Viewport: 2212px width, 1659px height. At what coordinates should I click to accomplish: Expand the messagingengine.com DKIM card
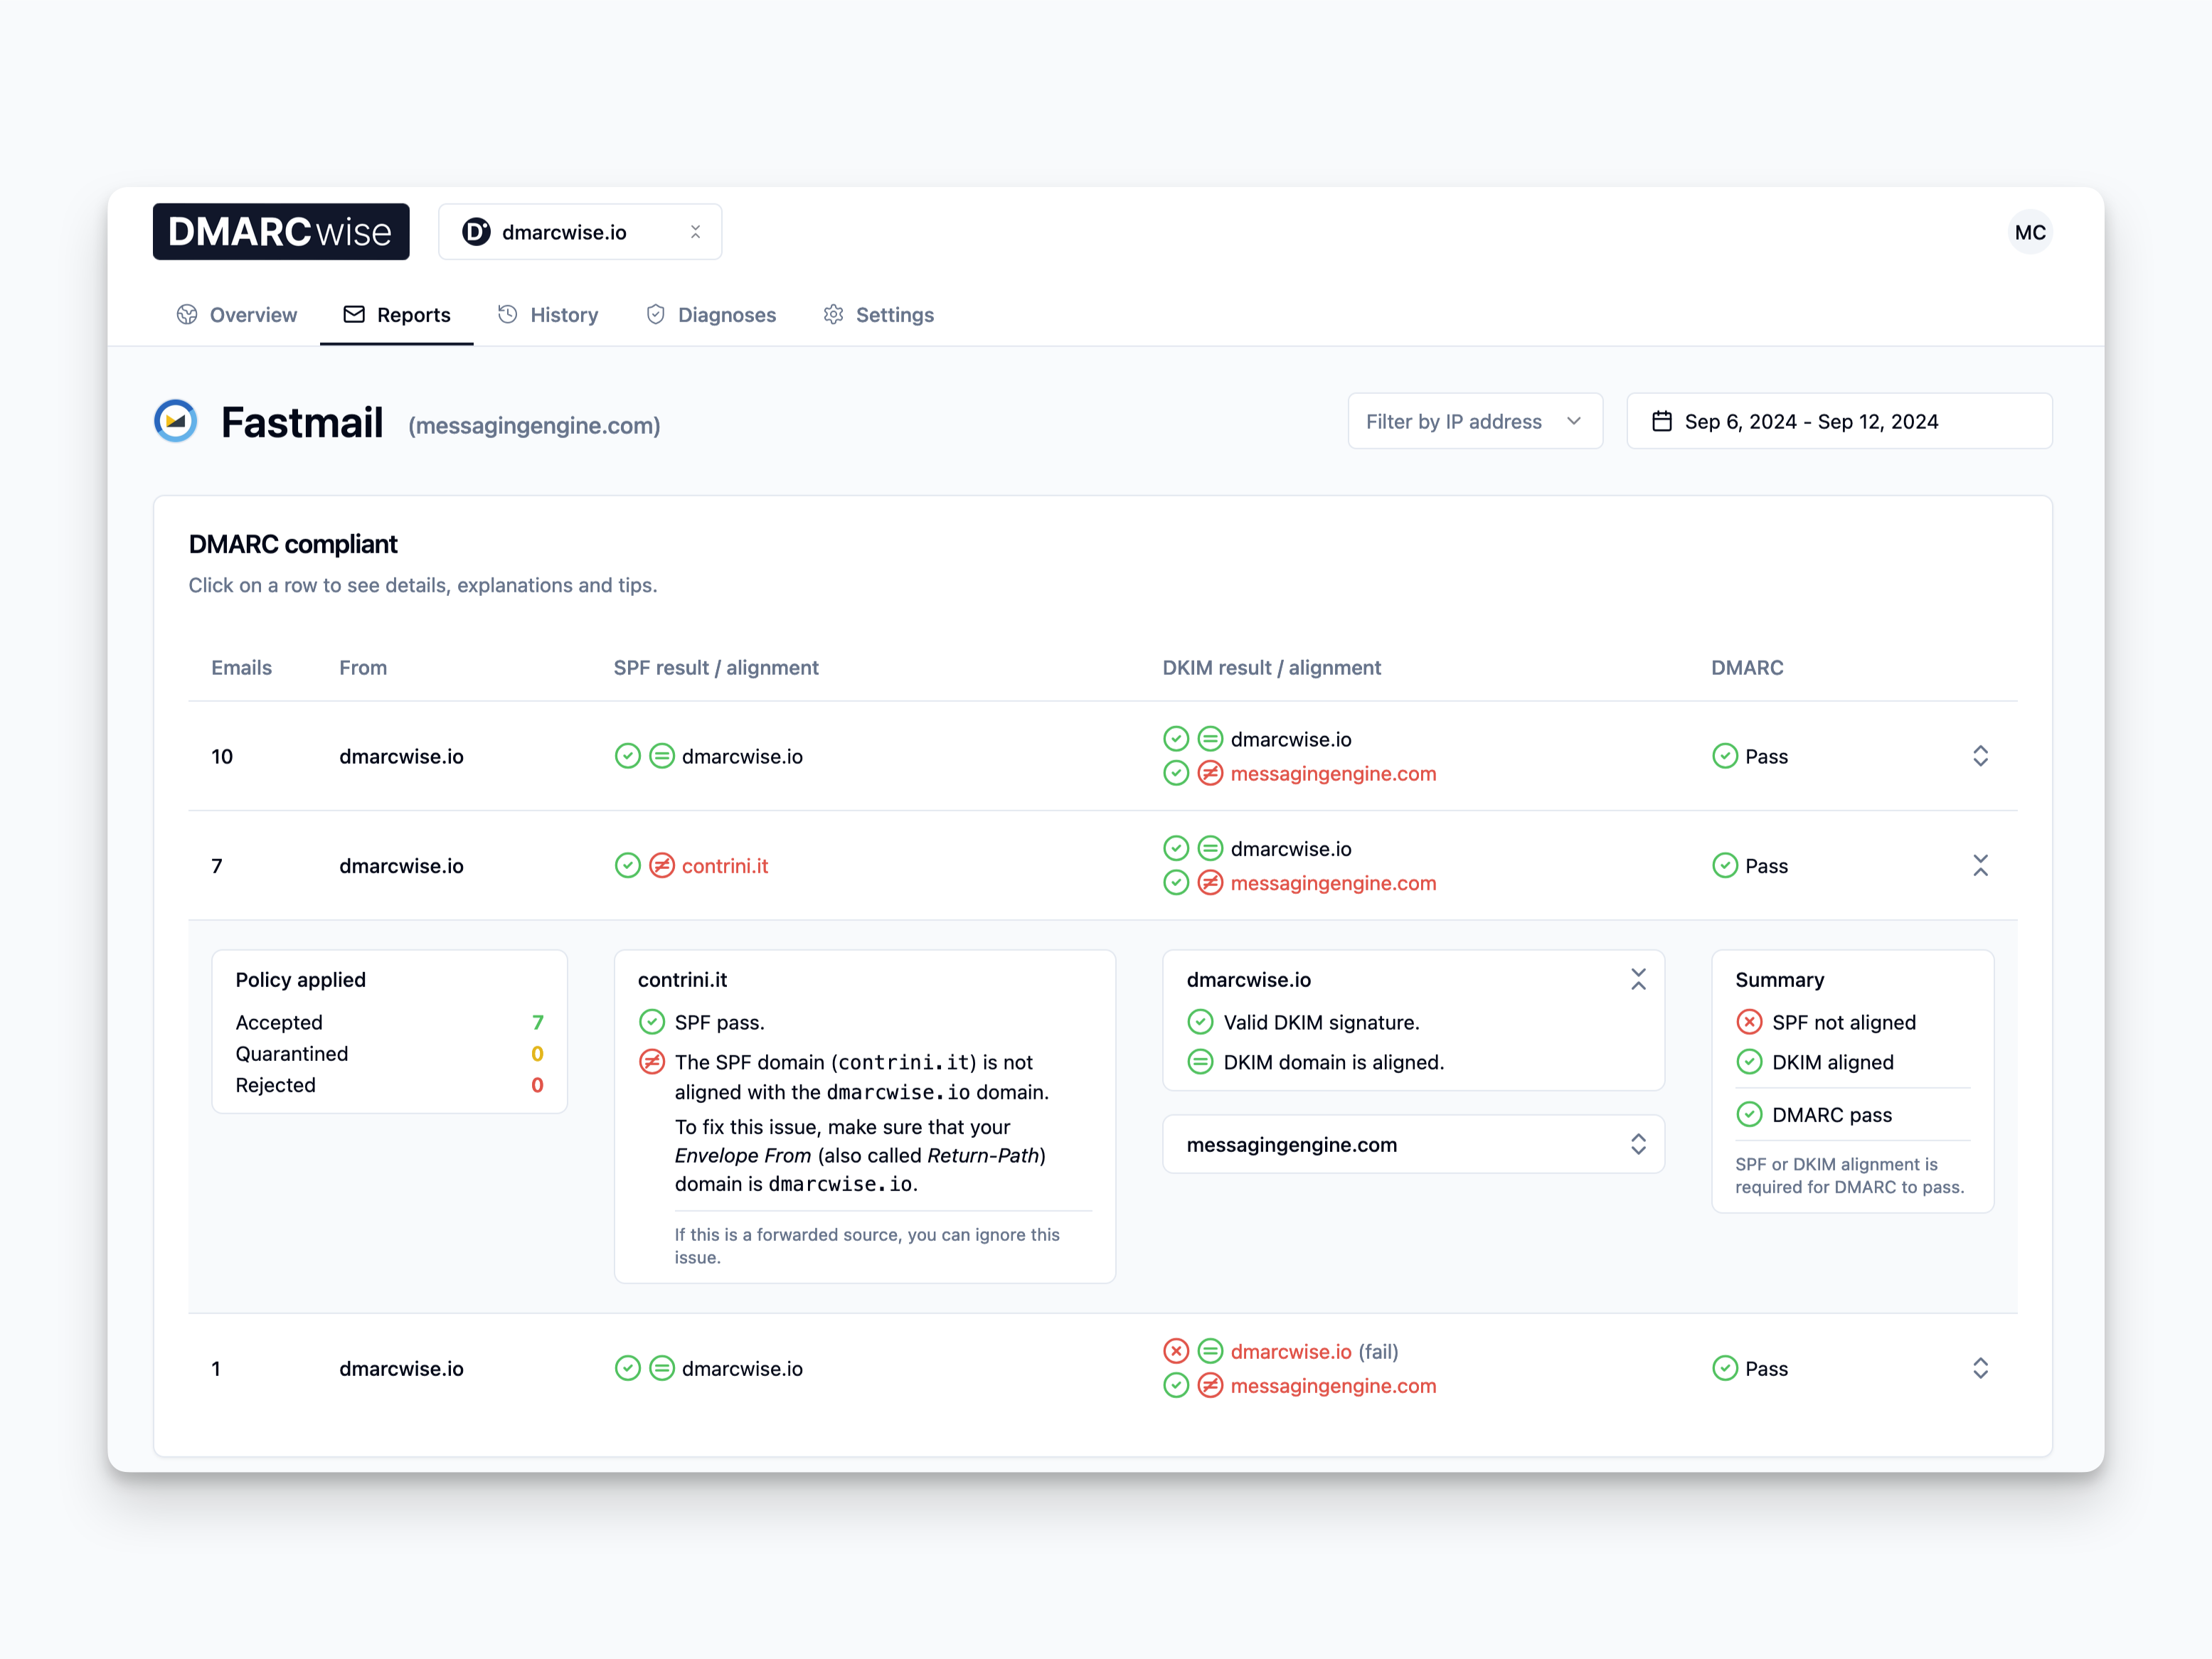tap(1638, 1144)
